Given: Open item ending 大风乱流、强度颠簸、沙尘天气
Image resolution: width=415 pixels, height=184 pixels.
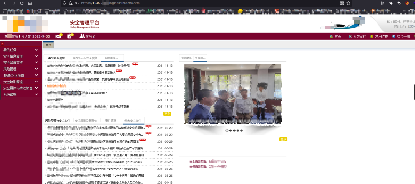Looking at the screenshot, I should (89, 66).
